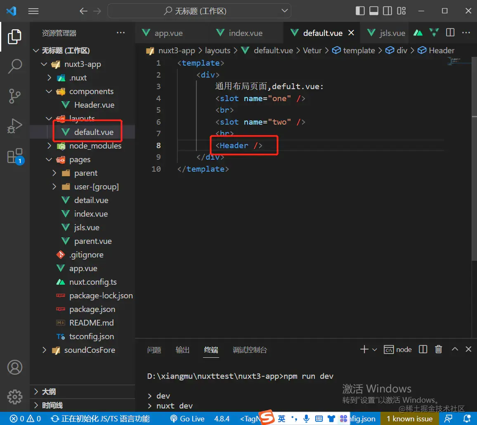Image resolution: width=477 pixels, height=425 pixels.
Task: Click TypeScript version 4.8.4 in status bar
Action: (222, 419)
